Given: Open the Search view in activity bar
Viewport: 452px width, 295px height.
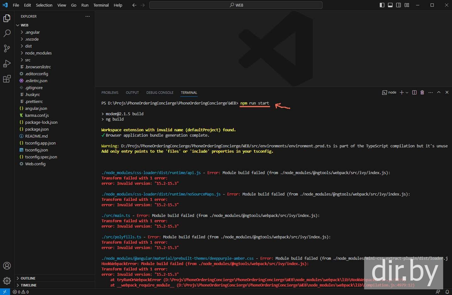Looking at the screenshot, I should click(x=7, y=33).
